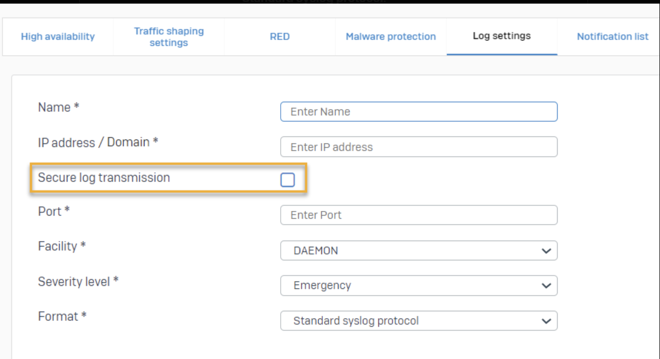Open the Notification list tab

coord(612,37)
